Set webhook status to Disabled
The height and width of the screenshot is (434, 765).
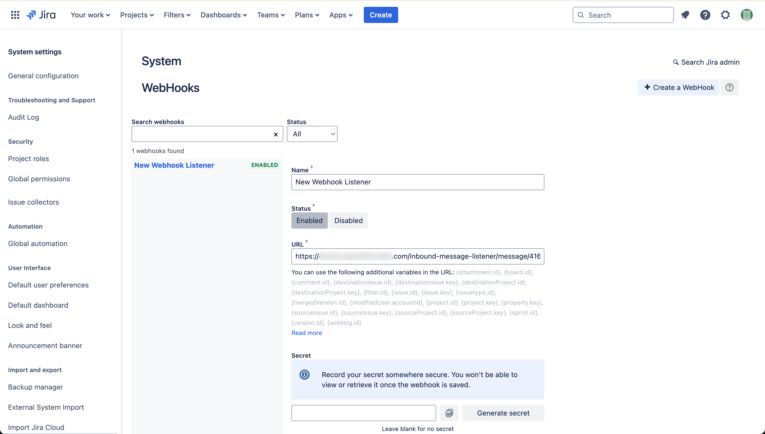[348, 221]
